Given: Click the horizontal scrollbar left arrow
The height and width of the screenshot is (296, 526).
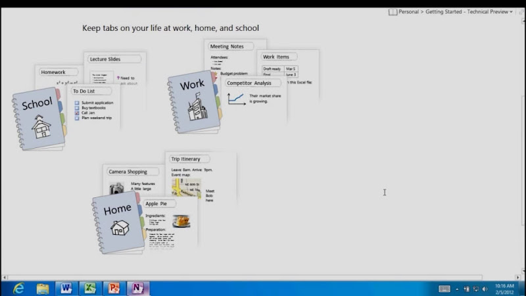Looking at the screenshot, I should pos(5,278).
